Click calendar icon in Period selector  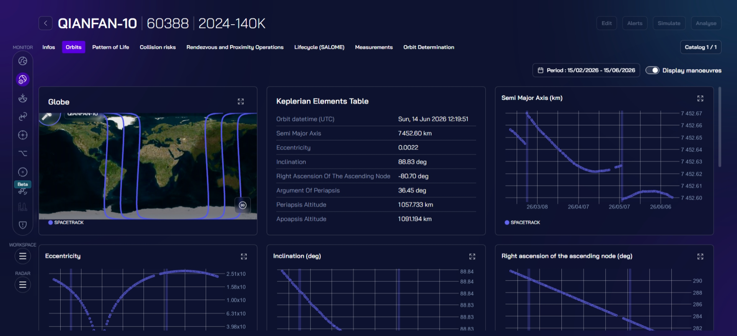(541, 70)
